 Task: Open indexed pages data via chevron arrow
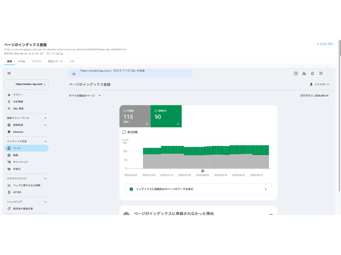coord(266,189)
